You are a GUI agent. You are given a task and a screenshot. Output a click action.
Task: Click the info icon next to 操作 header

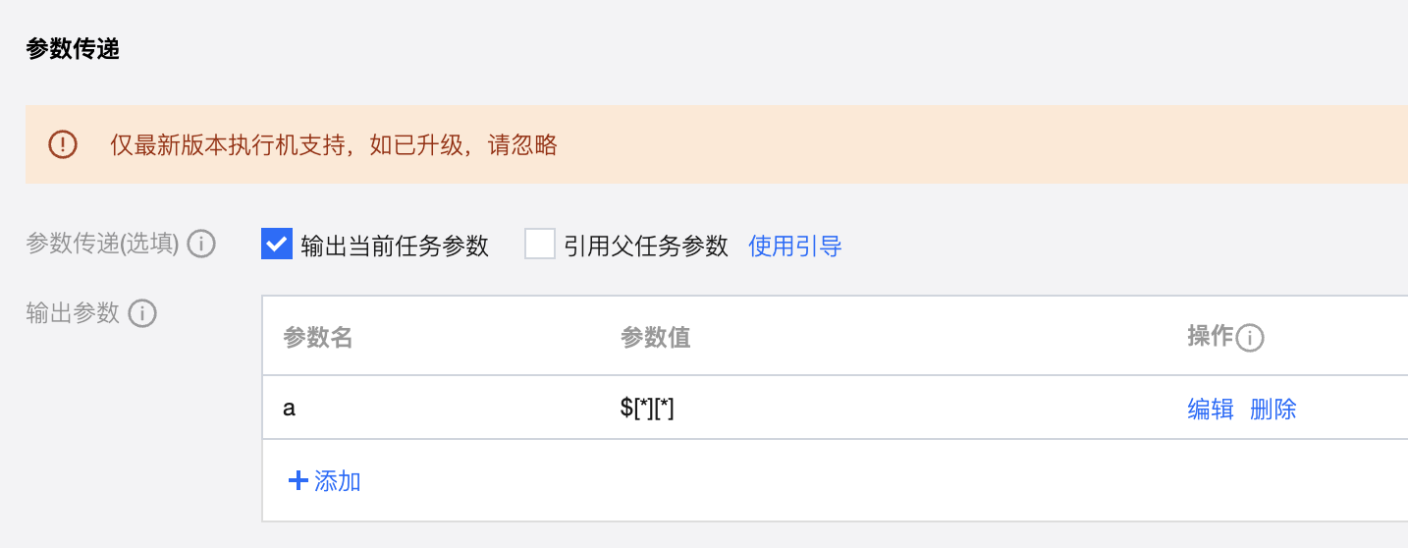pyautogui.click(x=1250, y=339)
